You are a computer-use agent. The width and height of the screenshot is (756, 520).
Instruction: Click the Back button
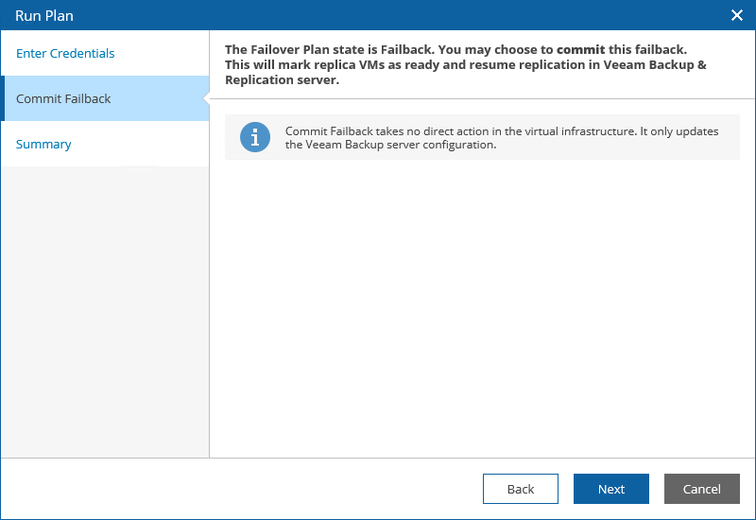pos(521,489)
